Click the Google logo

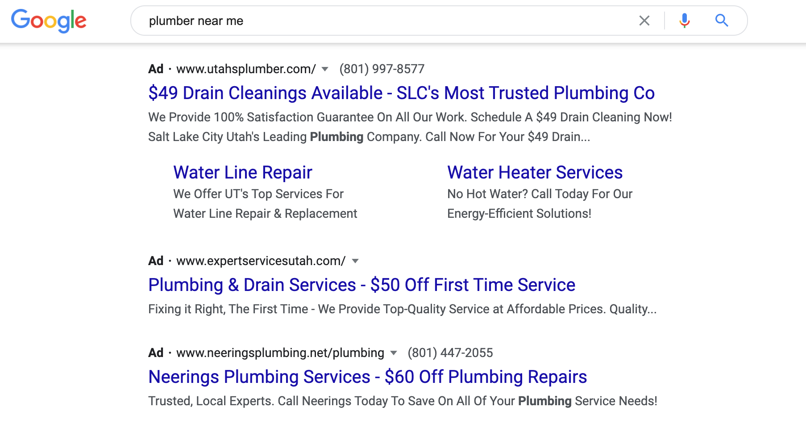[49, 21]
